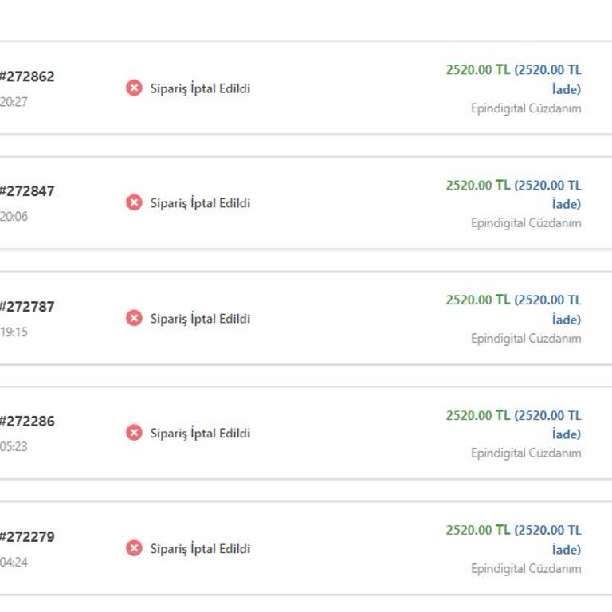Click the 04:24 timestamp of order #272279
This screenshot has width=612, height=612.
click(14, 562)
